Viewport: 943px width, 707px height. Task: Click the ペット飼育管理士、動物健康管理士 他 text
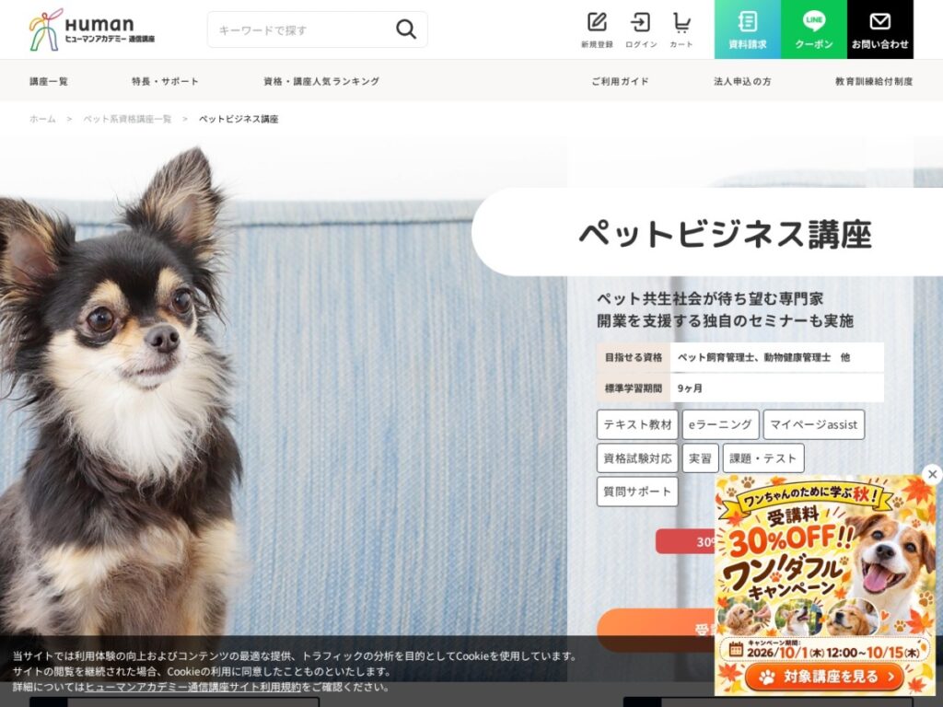click(763, 357)
